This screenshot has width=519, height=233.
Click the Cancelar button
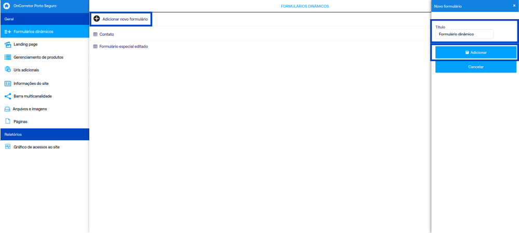click(x=475, y=67)
